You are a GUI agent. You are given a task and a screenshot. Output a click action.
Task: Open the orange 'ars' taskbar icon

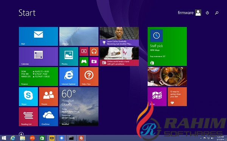[x=32, y=138]
